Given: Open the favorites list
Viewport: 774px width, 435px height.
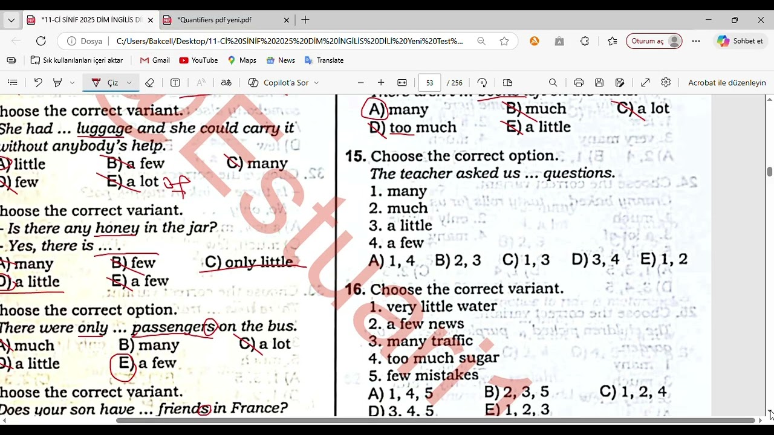Looking at the screenshot, I should (612, 41).
